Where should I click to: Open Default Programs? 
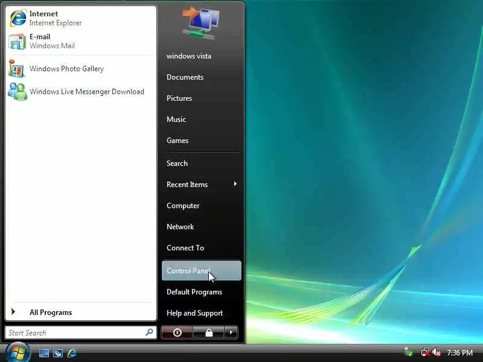[194, 292]
